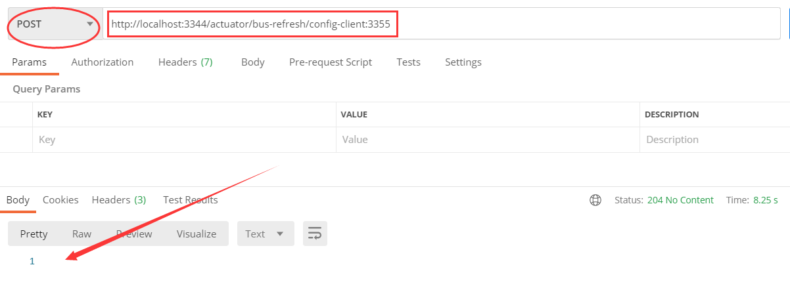Click the Description input in Query Params

(x=715, y=140)
